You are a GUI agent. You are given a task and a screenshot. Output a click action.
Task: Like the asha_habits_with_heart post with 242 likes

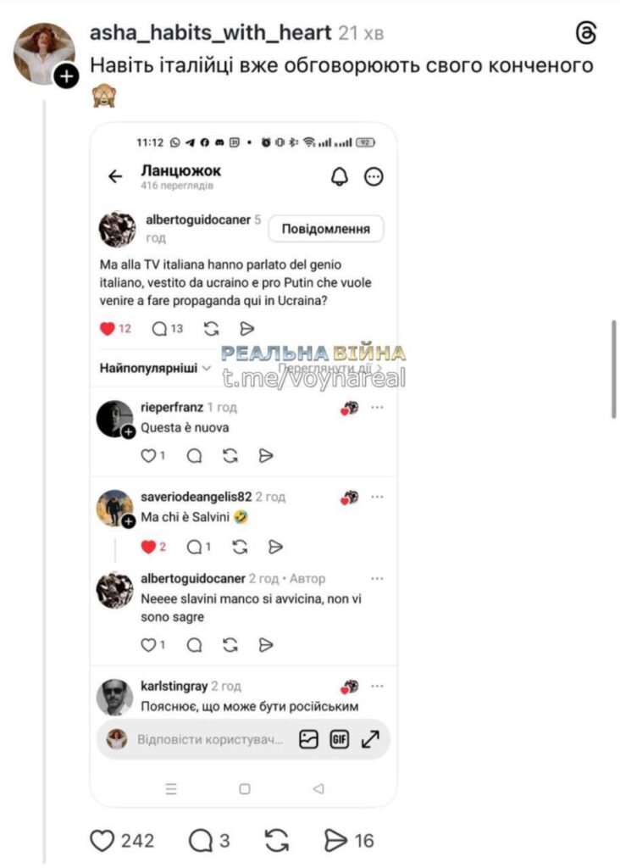(102, 840)
